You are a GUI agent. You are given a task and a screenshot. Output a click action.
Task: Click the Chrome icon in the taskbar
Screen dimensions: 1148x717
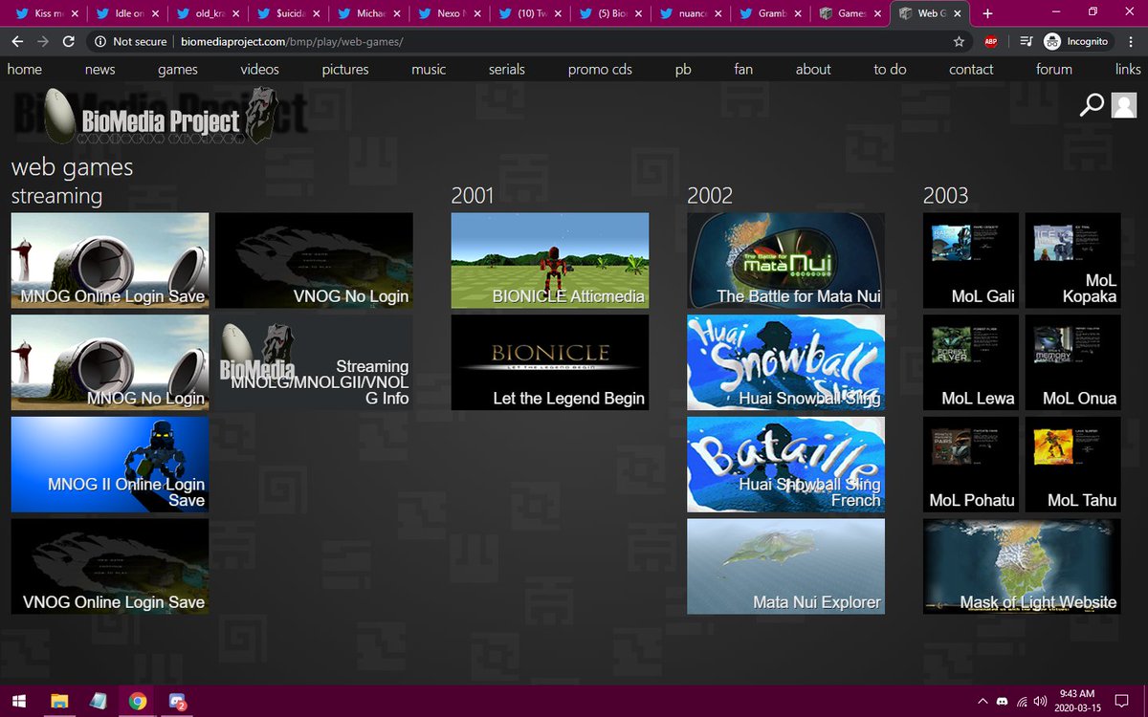(x=138, y=701)
